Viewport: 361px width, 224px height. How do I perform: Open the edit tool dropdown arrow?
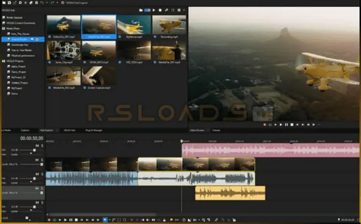click(109, 220)
